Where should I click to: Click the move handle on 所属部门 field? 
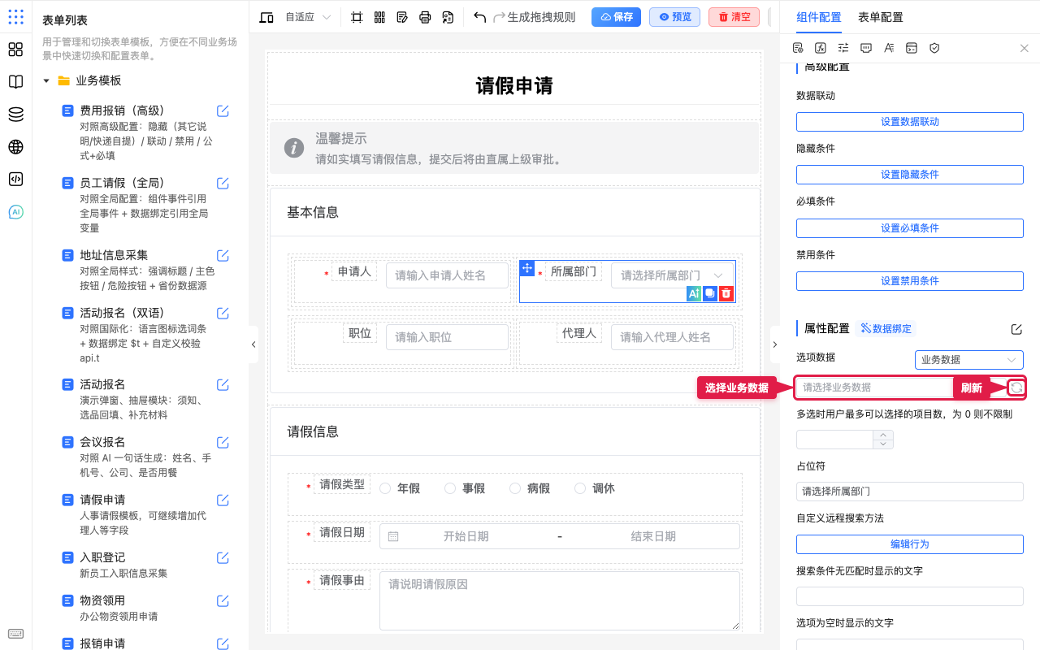(526, 268)
